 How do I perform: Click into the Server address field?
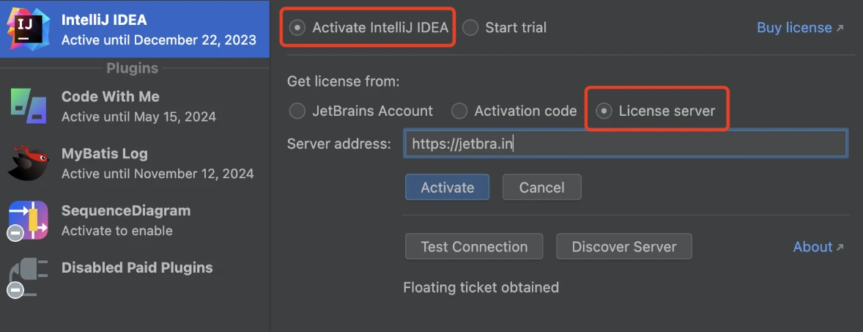click(x=625, y=144)
